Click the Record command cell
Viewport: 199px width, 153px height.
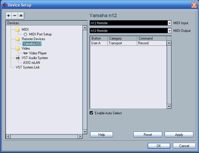pyautogui.click(x=152, y=43)
